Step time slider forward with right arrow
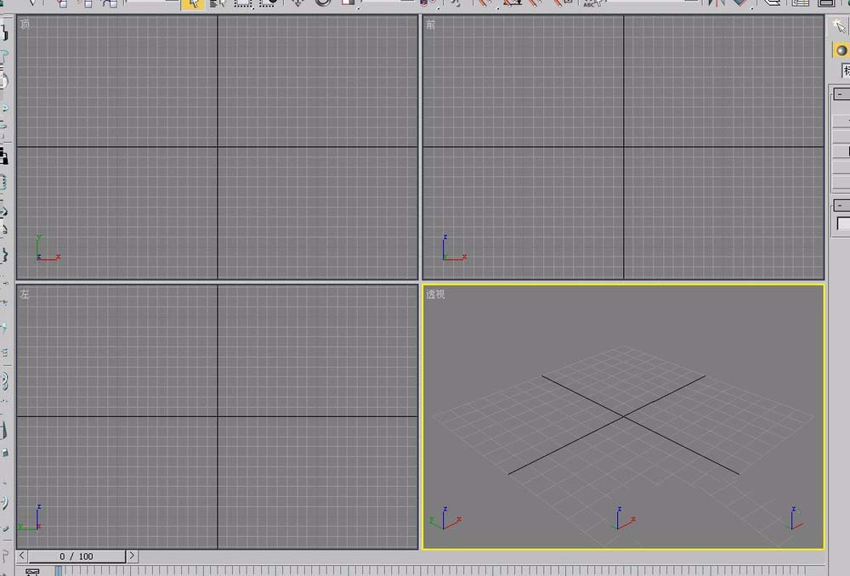The image size is (850, 576). [x=132, y=556]
